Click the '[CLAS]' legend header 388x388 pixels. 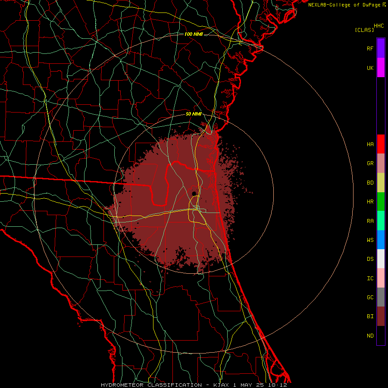364,30
